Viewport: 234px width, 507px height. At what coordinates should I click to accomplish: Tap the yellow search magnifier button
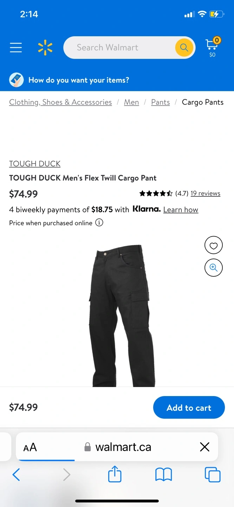click(x=184, y=48)
